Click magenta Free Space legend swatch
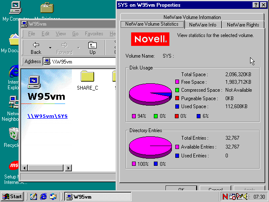The width and height of the screenshot is (269, 202). 177,82
